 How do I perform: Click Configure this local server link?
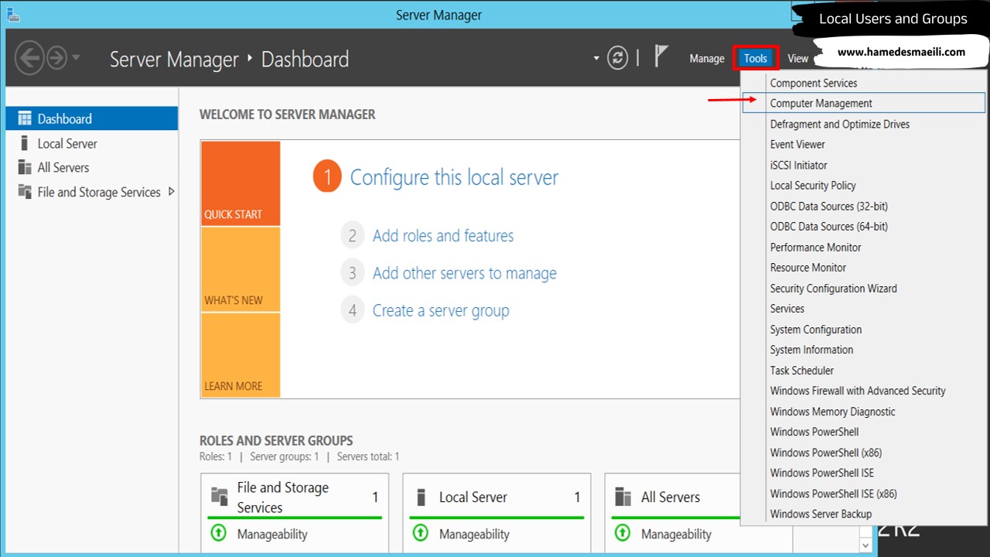click(x=454, y=177)
